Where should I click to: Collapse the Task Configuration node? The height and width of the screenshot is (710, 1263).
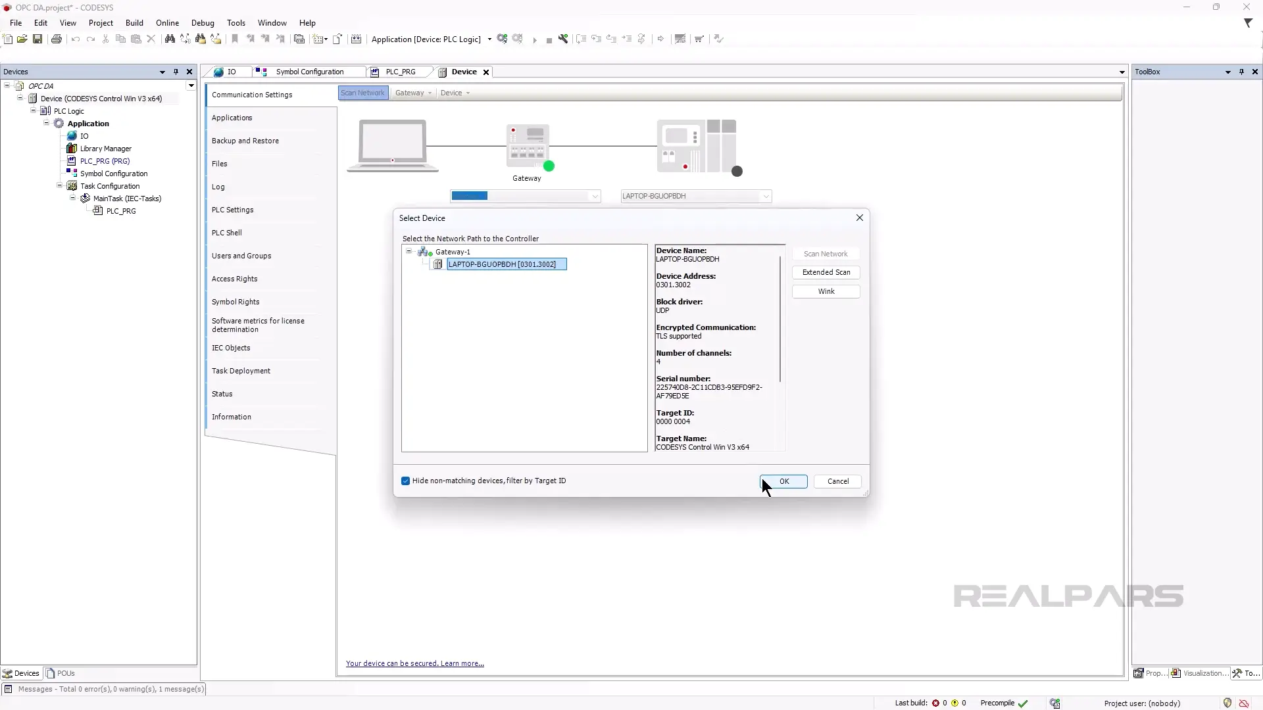(59, 185)
